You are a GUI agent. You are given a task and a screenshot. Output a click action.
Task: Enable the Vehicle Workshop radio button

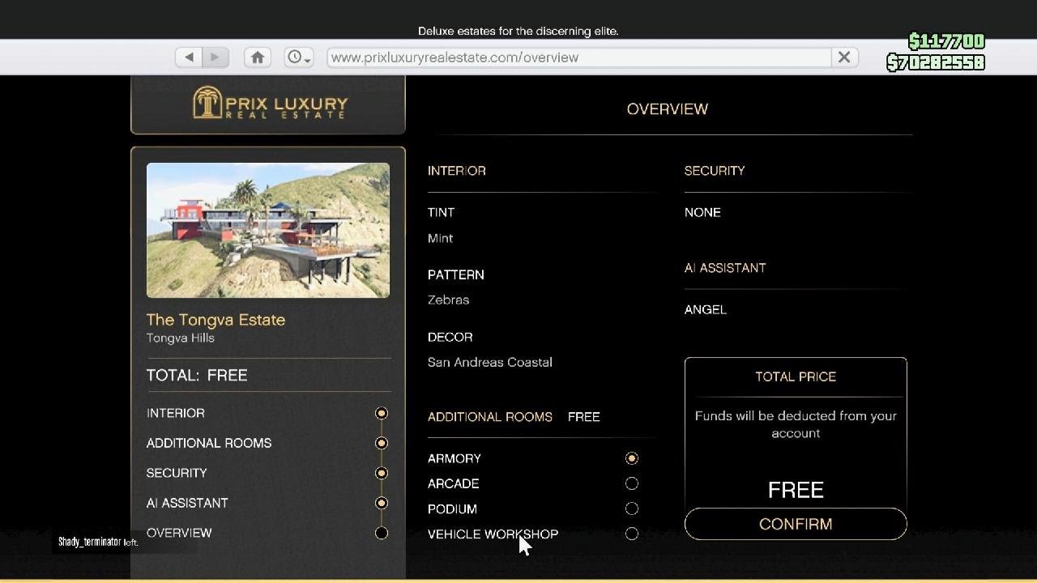coord(632,534)
